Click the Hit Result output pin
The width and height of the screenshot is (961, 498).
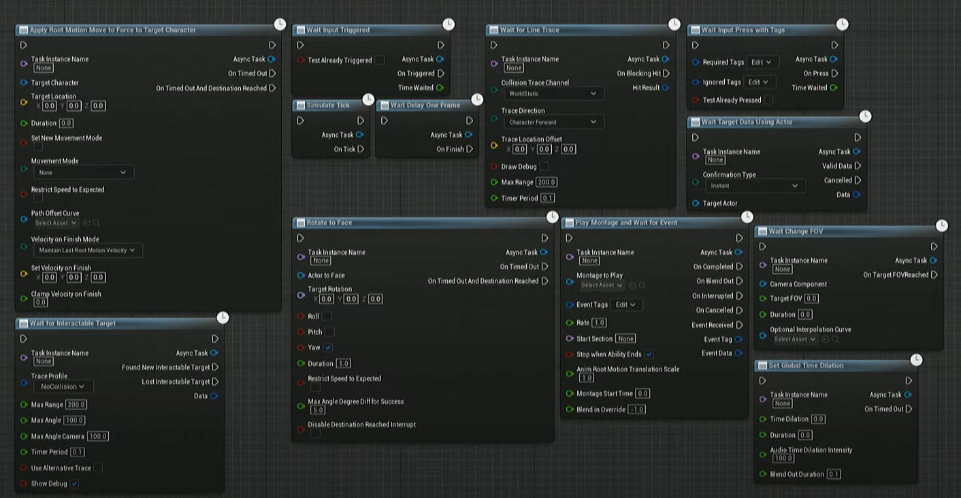(665, 88)
